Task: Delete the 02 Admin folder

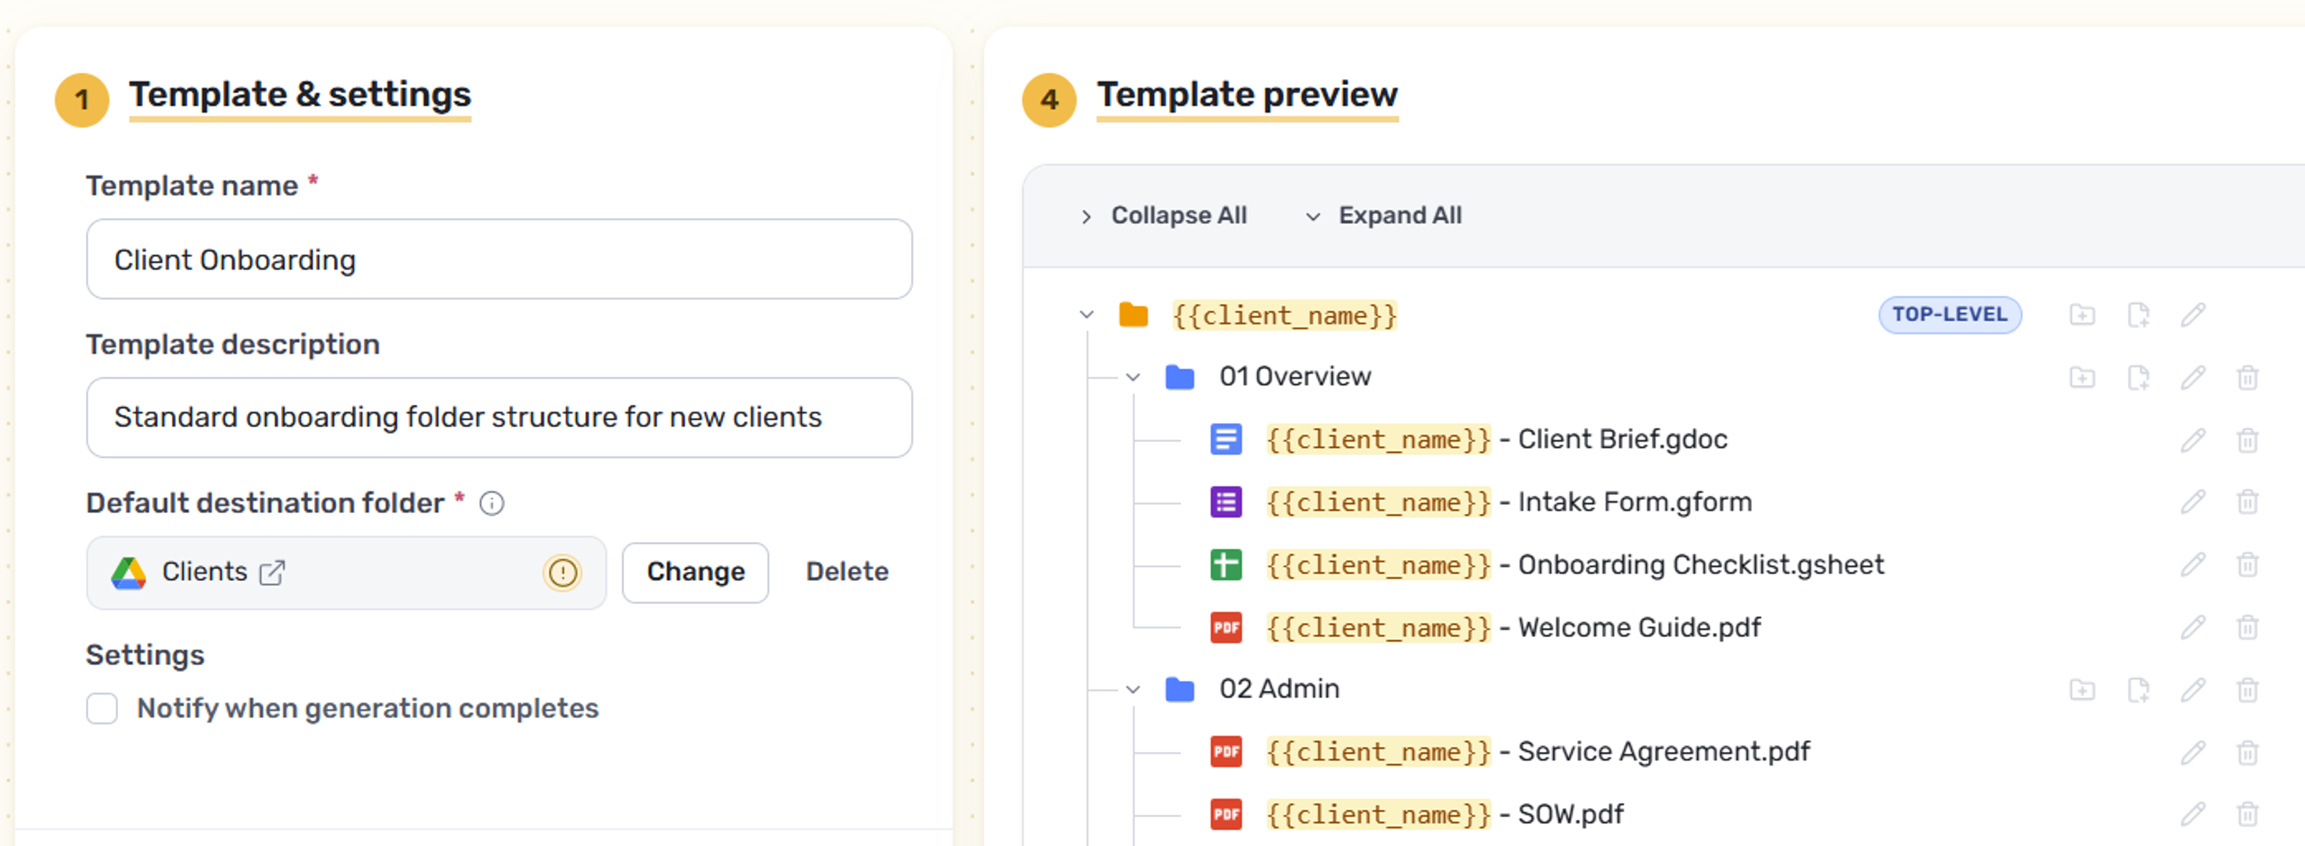Action: 2248,689
